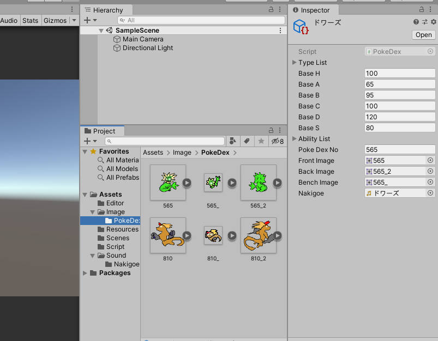Select the 810_2 sprite thumbnail
Viewport: 438px width, 341px height.
(x=258, y=235)
